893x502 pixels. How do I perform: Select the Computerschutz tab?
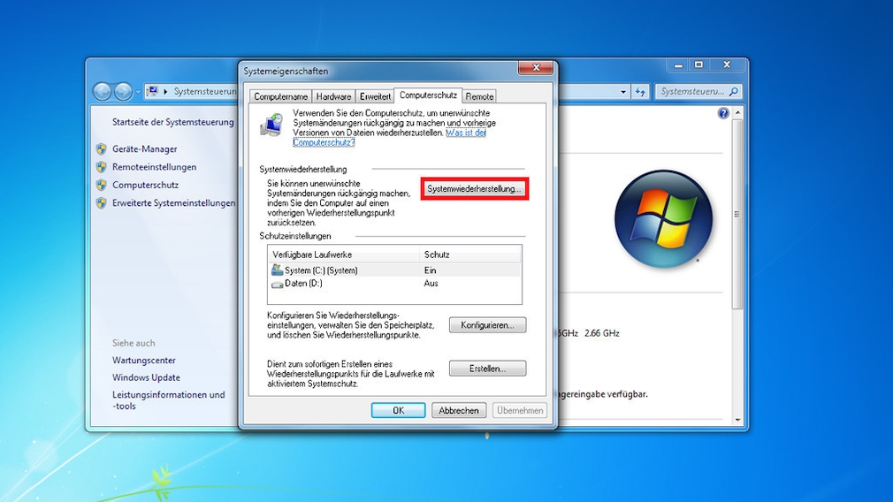(x=428, y=95)
